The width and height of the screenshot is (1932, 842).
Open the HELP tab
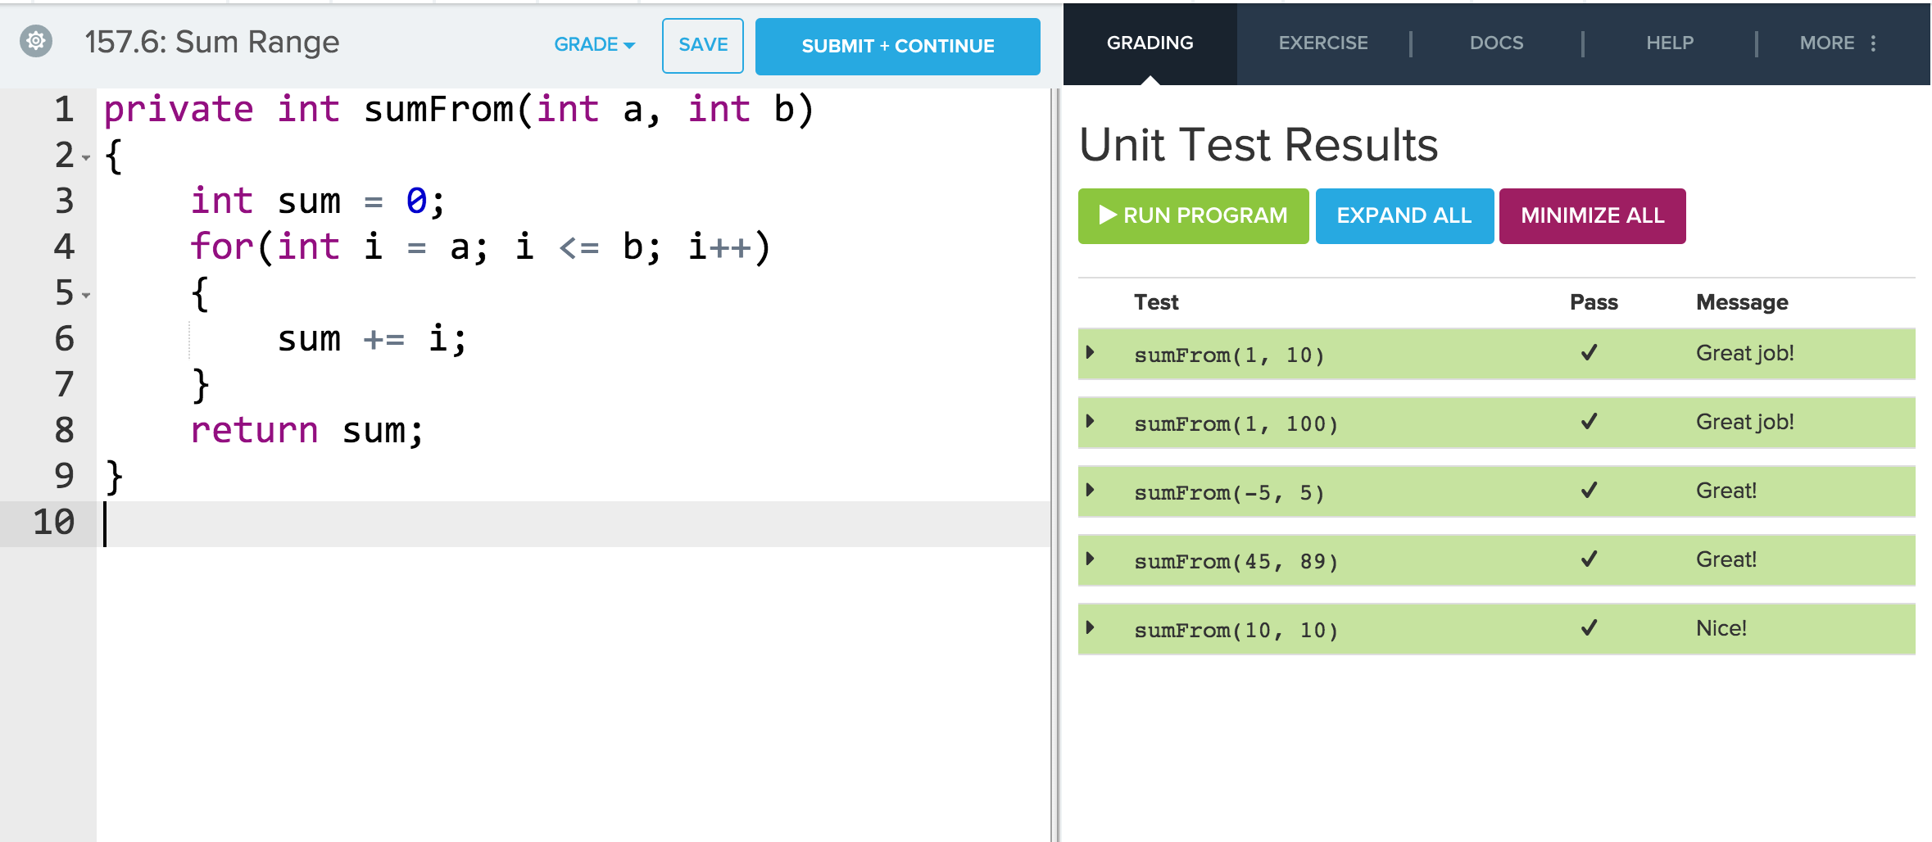(x=1670, y=43)
